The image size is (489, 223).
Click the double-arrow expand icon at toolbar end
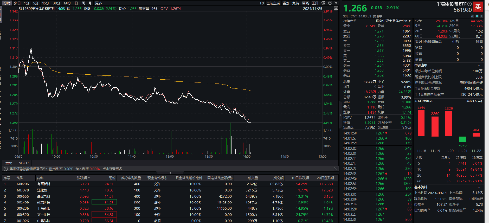pyautogui.click(x=335, y=3)
